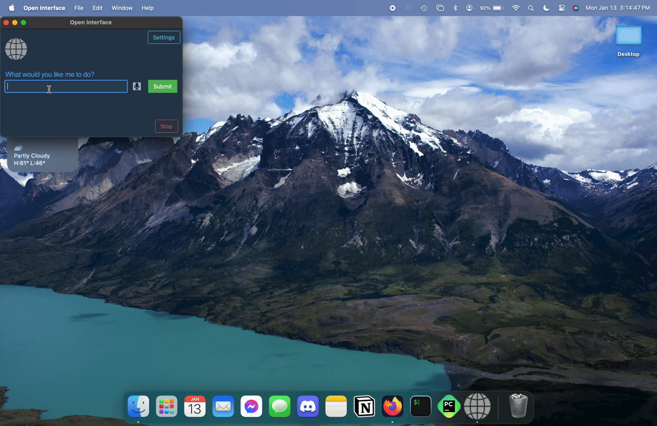This screenshot has width=657, height=426.
Task: Click the Bluetooth menu bar icon
Action: pyautogui.click(x=455, y=8)
